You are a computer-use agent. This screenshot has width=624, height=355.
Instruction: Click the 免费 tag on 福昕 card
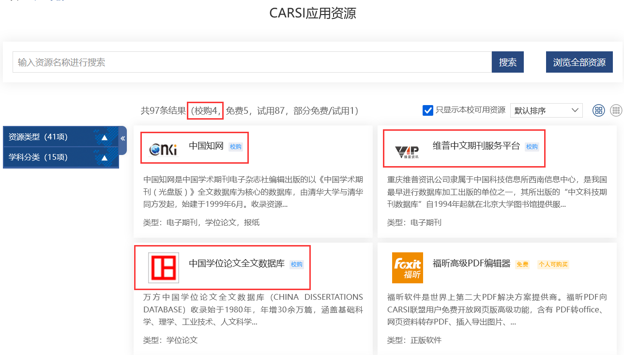[x=522, y=264]
